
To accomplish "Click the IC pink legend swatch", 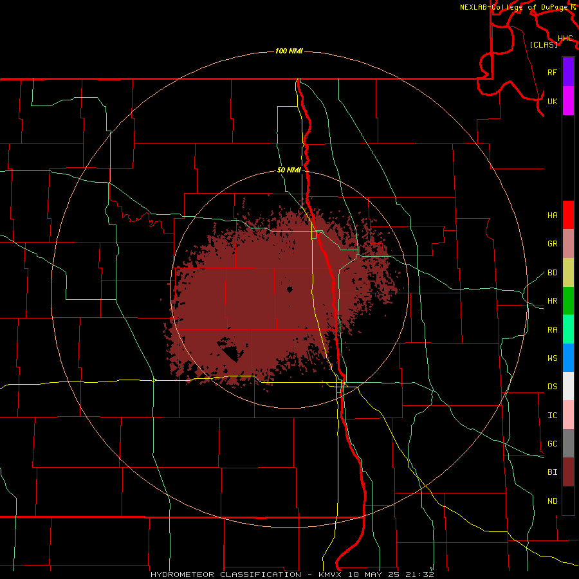I will coord(568,415).
